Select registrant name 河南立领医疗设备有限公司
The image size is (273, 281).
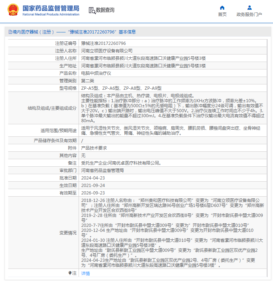point(107,51)
